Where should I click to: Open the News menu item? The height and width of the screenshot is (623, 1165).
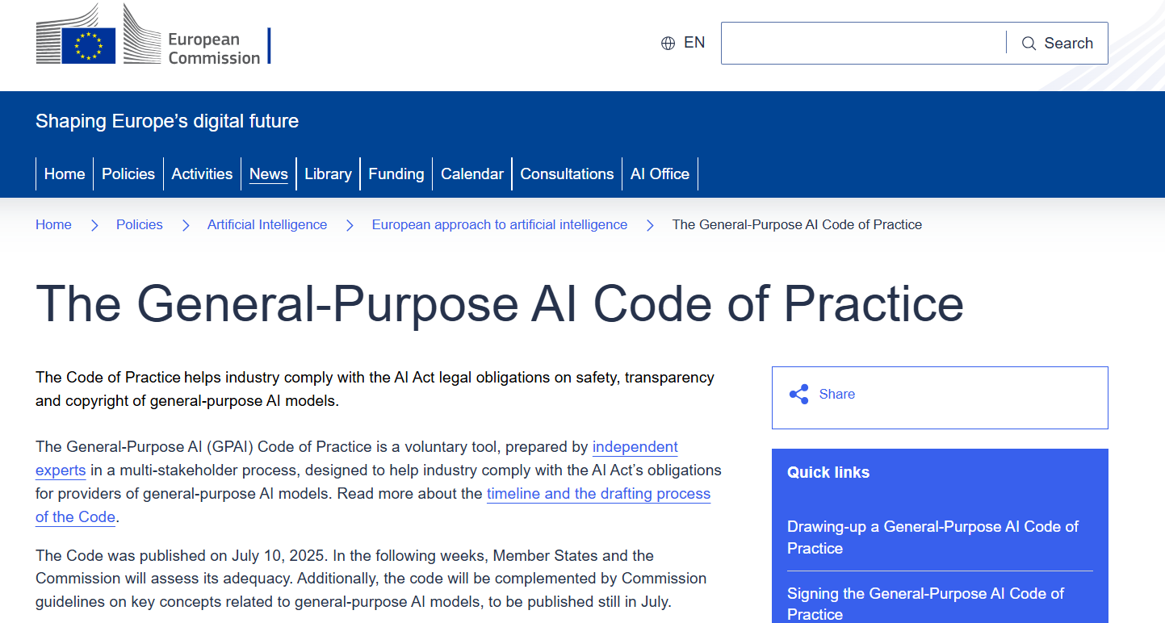269,174
